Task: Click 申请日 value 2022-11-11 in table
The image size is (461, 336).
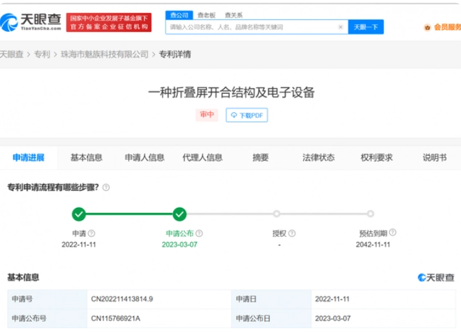Action: click(332, 299)
